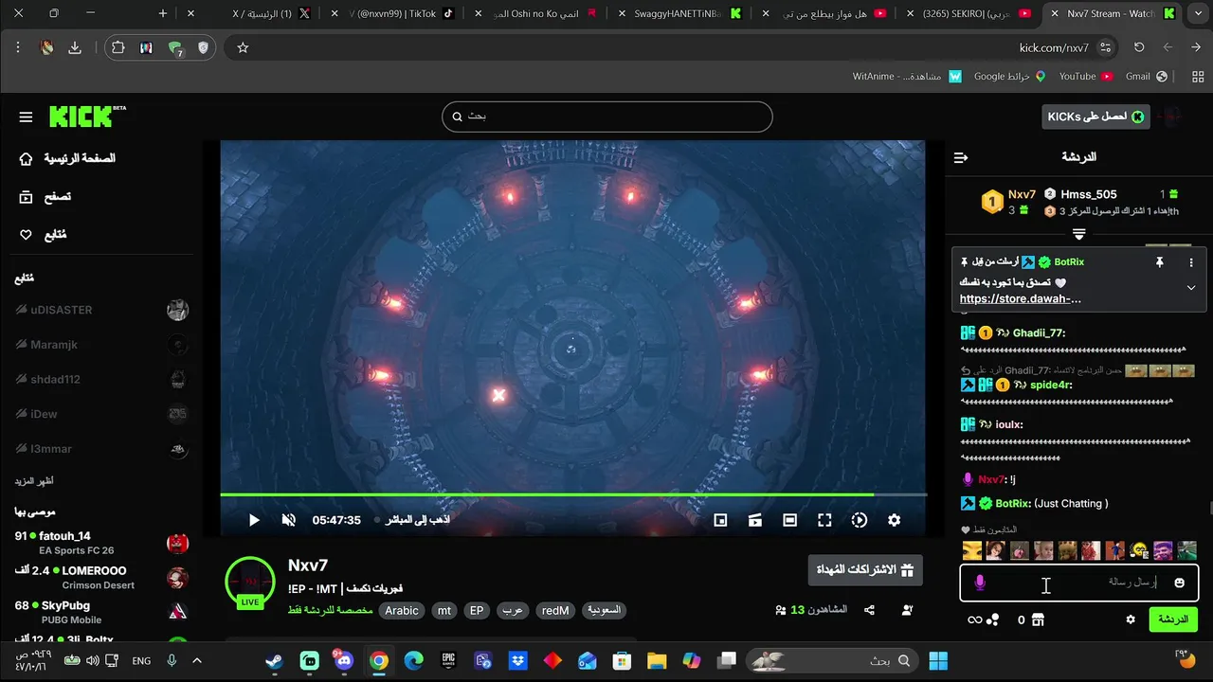1213x682 pixels.
Task: Expand the chat leaderboard handle
Action: pyautogui.click(x=1078, y=234)
